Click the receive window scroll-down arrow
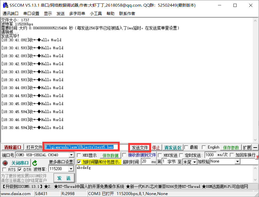The width and height of the screenshot is (259, 197). point(255,140)
